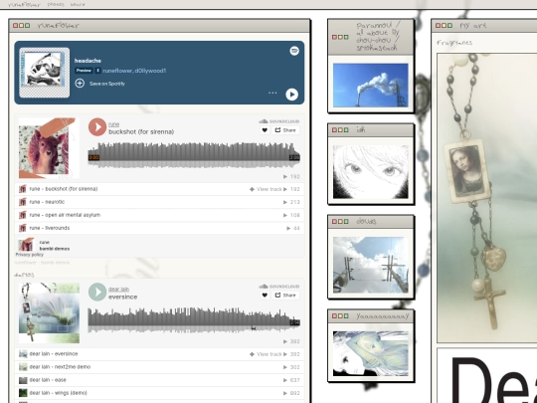The width and height of the screenshot is (537, 403).
Task: Open the rune artist link above buckshot
Action: coord(113,124)
